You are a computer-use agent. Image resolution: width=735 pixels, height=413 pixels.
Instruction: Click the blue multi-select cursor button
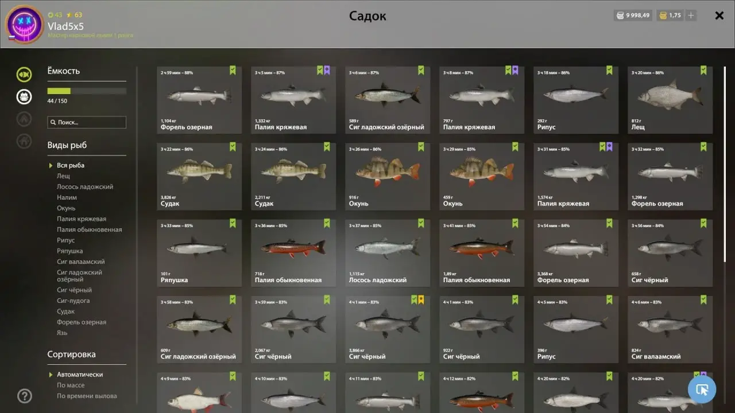click(x=702, y=389)
